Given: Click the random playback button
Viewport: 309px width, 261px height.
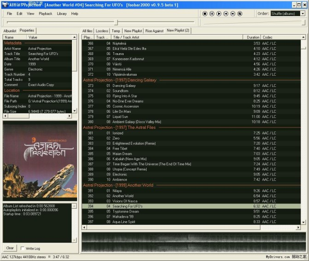Looking at the screenshot, I should click(240, 14).
